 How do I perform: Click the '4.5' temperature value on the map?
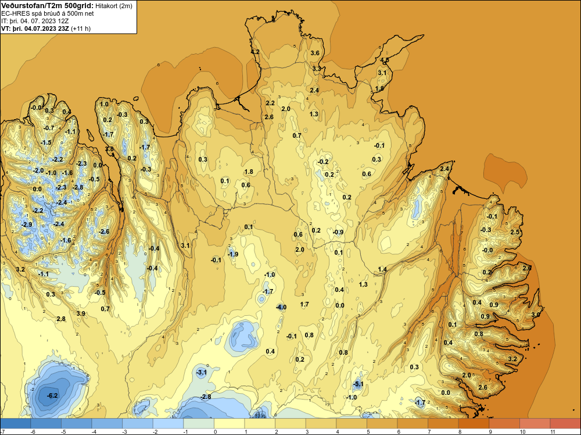click(385, 60)
